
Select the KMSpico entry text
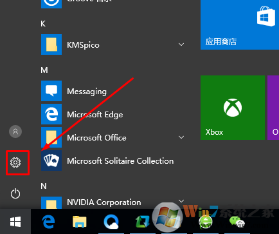83,45
